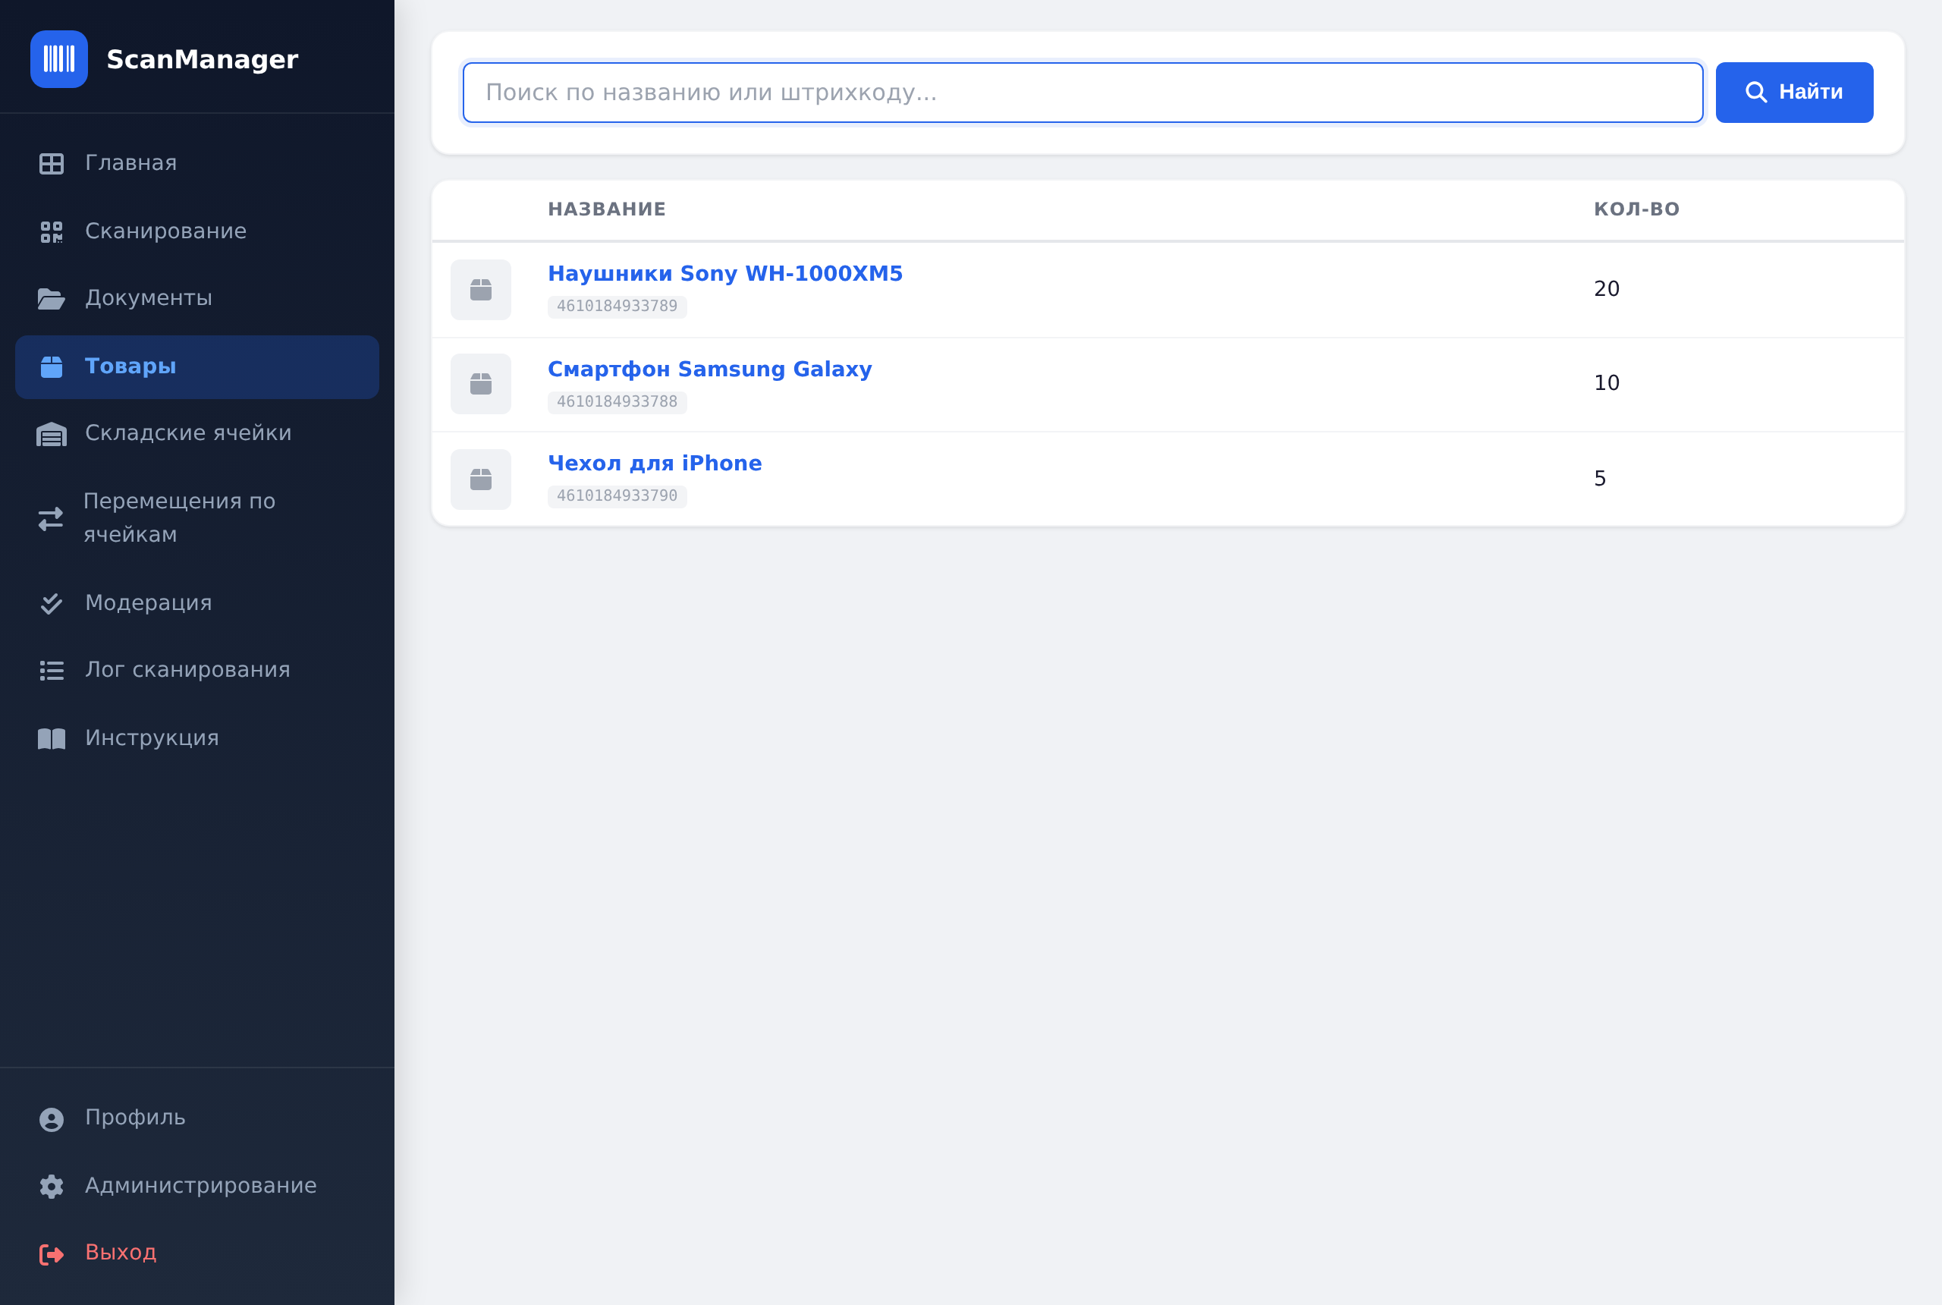The image size is (1942, 1305).
Task: Open the Инструкция book icon
Action: [x=52, y=739]
